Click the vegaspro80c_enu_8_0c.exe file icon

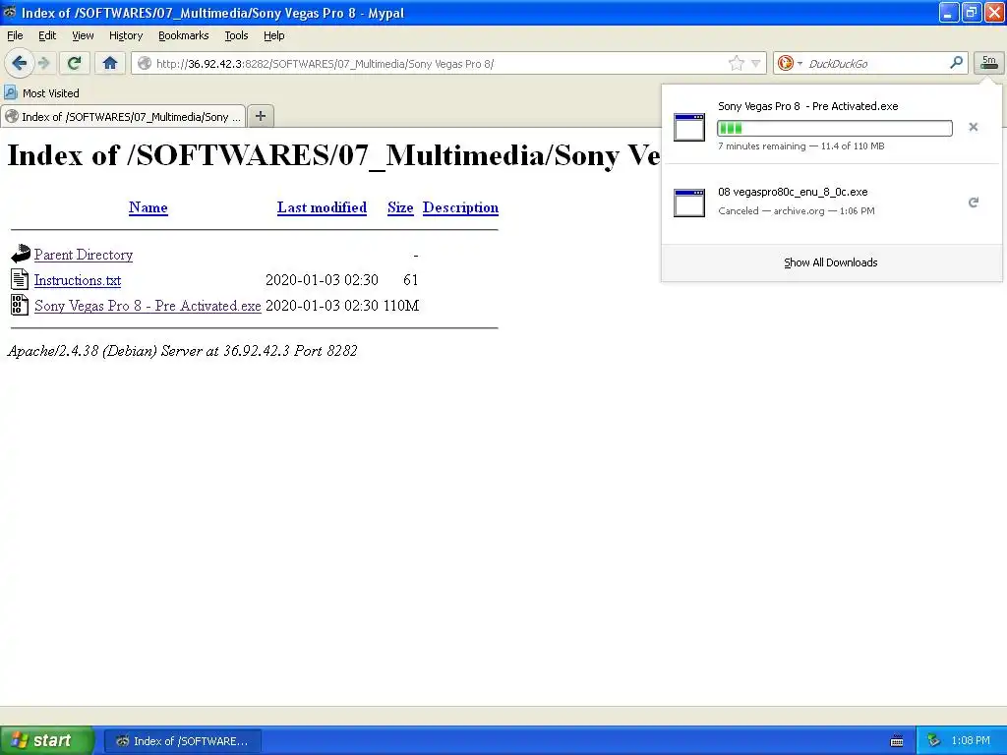[689, 203]
